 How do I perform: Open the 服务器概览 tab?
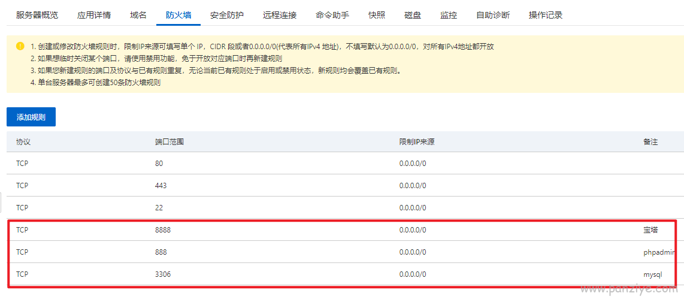point(37,15)
